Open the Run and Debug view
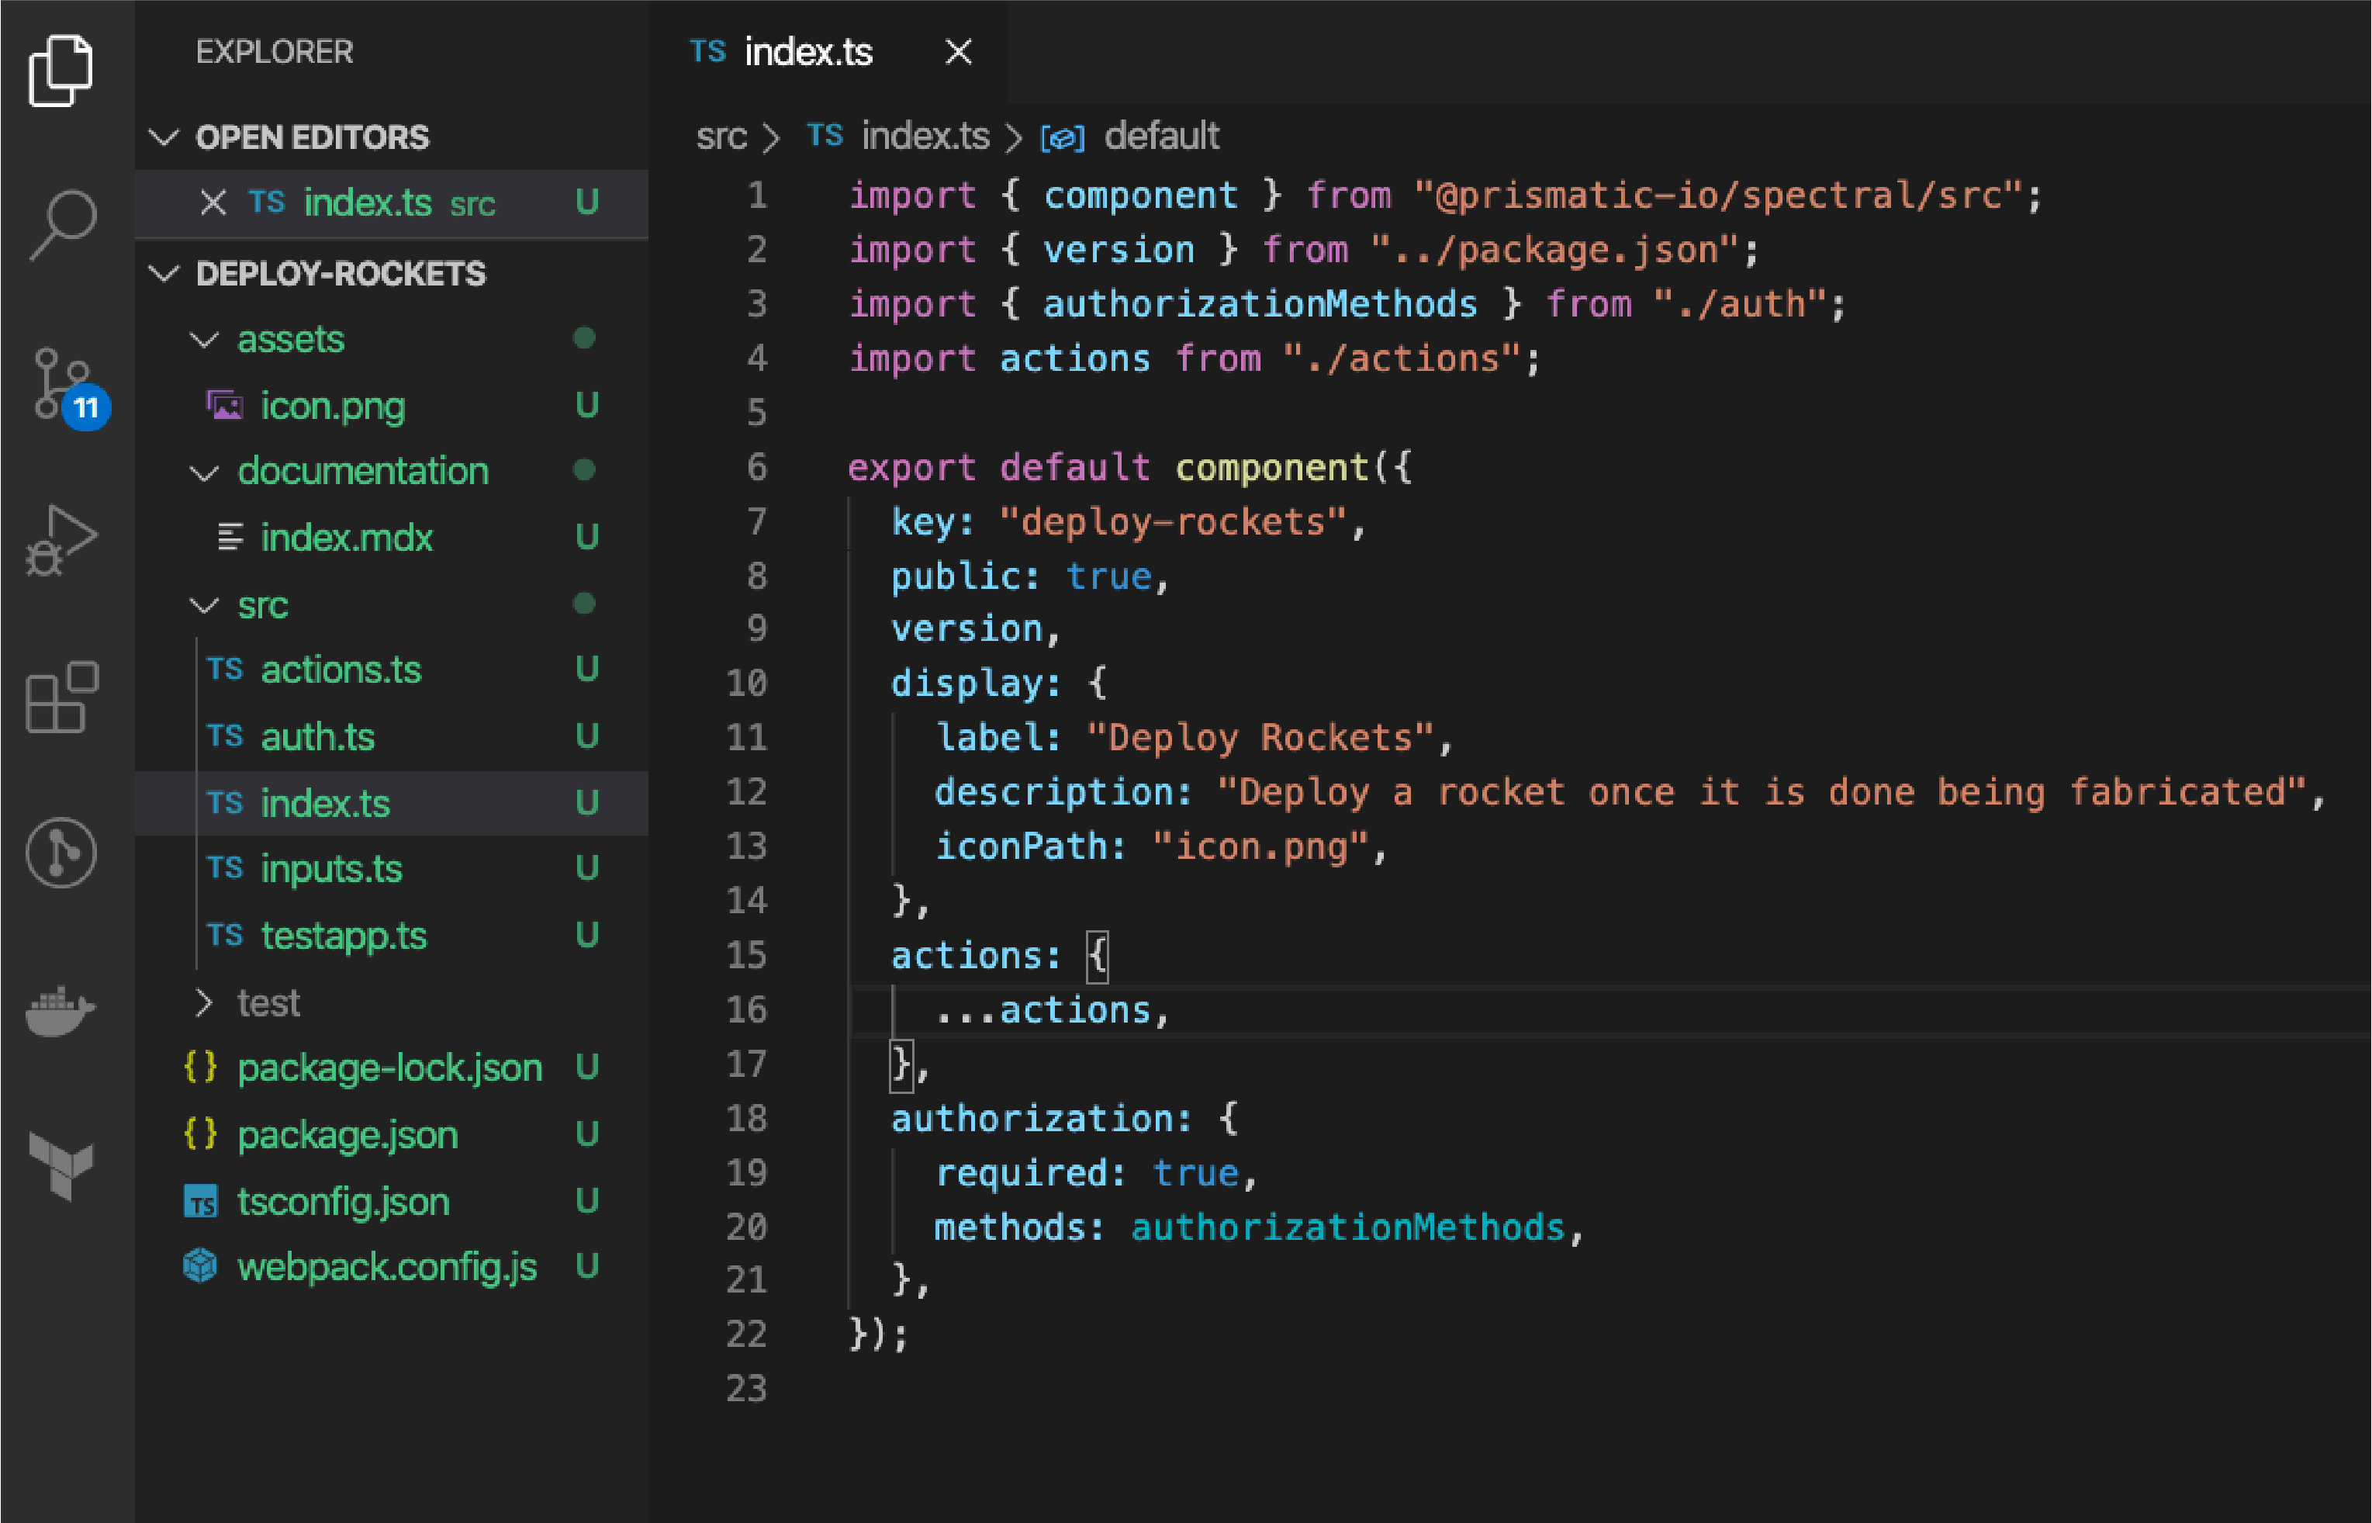The image size is (2372, 1523). tap(61, 541)
